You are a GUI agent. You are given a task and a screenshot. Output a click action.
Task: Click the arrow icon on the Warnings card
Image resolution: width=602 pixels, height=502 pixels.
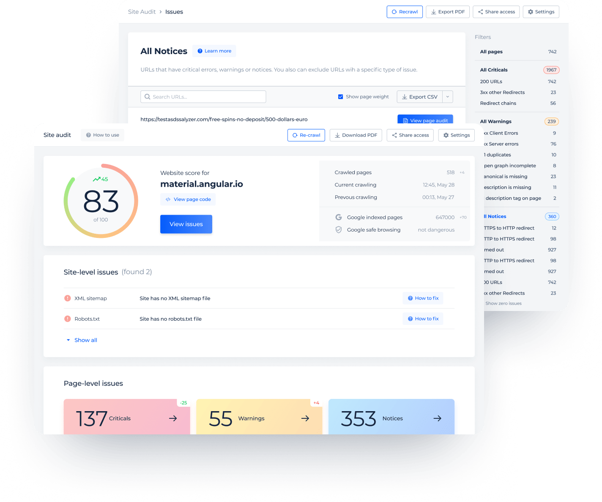pyautogui.click(x=305, y=418)
